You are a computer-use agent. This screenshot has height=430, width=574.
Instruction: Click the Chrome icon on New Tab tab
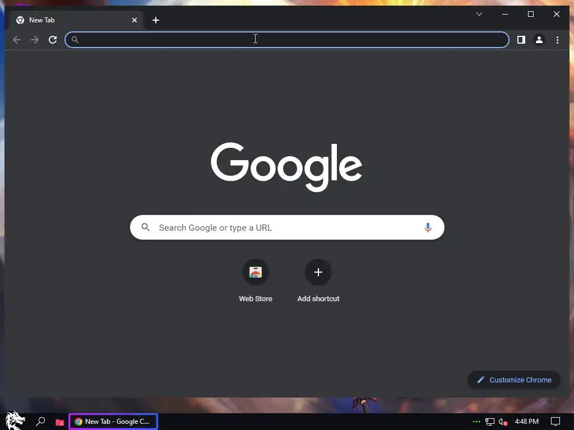pos(20,20)
